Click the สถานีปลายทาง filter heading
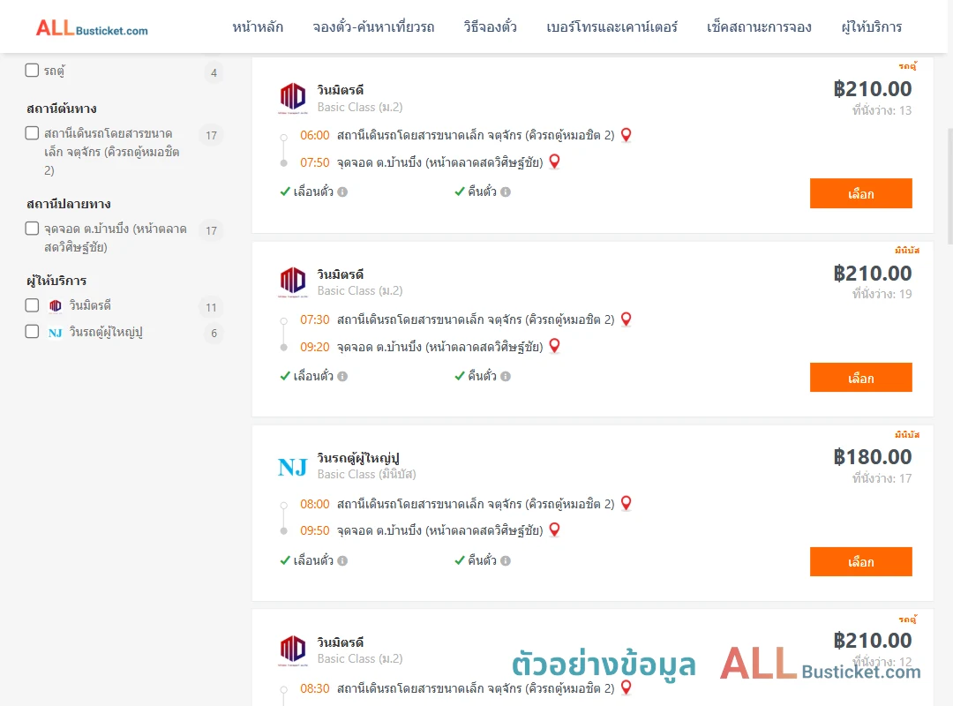 click(x=68, y=204)
